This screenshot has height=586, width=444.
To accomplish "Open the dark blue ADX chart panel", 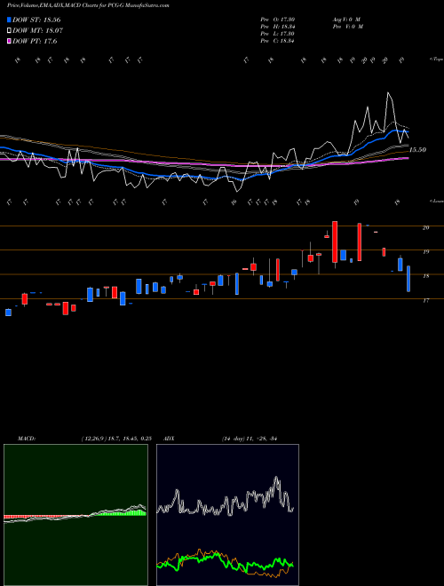I will [x=227, y=515].
